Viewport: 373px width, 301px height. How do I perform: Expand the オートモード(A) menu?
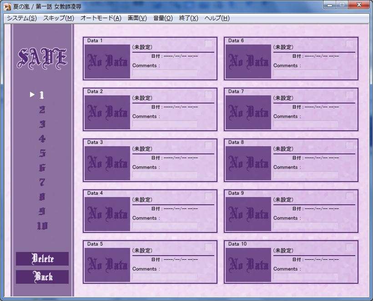(101, 18)
